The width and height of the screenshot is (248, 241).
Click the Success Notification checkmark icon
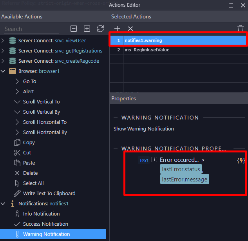click(17, 224)
